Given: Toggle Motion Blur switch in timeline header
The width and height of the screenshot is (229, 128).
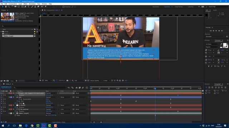Looking at the screenshot, I should pos(83,88).
